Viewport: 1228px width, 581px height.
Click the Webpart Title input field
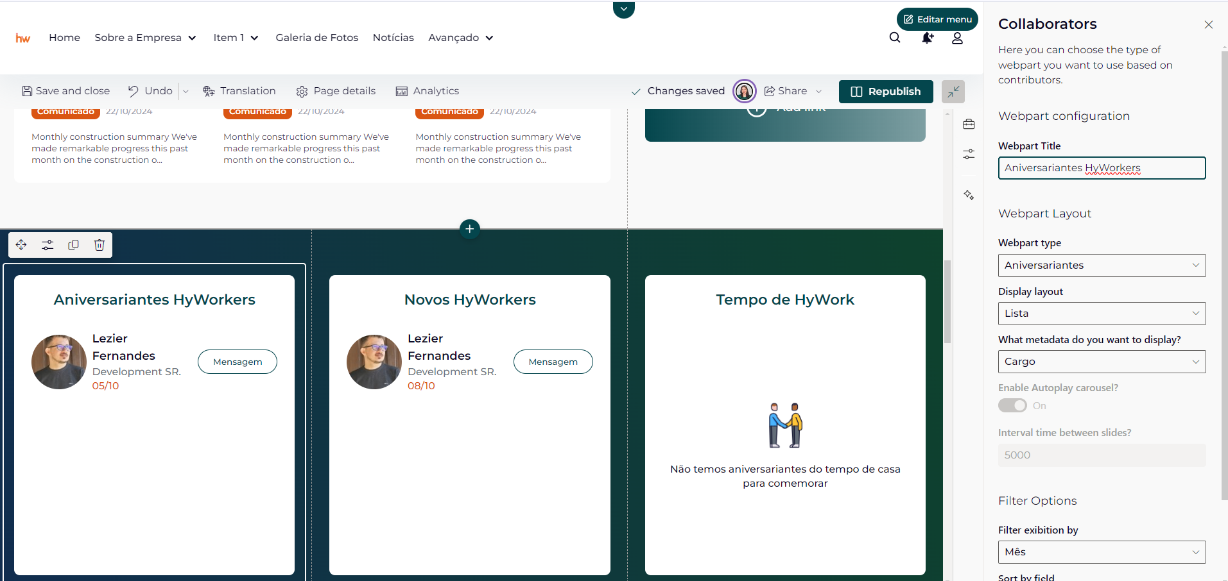(x=1102, y=168)
